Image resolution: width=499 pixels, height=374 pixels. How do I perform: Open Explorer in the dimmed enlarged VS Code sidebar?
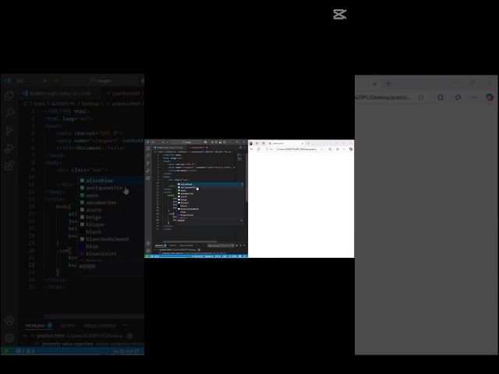[x=9, y=95]
